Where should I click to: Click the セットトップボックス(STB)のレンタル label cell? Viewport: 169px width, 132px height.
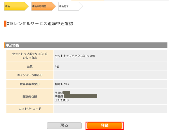(29, 56)
